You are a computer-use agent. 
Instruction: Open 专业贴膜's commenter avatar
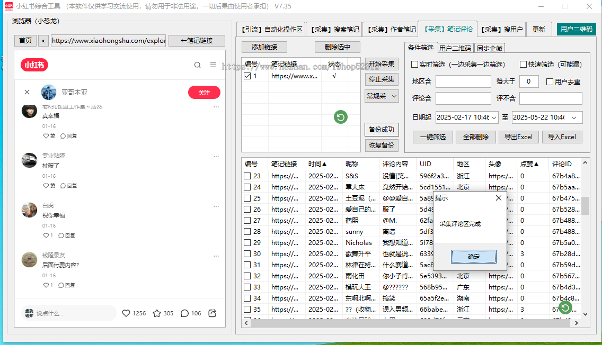[x=29, y=160]
